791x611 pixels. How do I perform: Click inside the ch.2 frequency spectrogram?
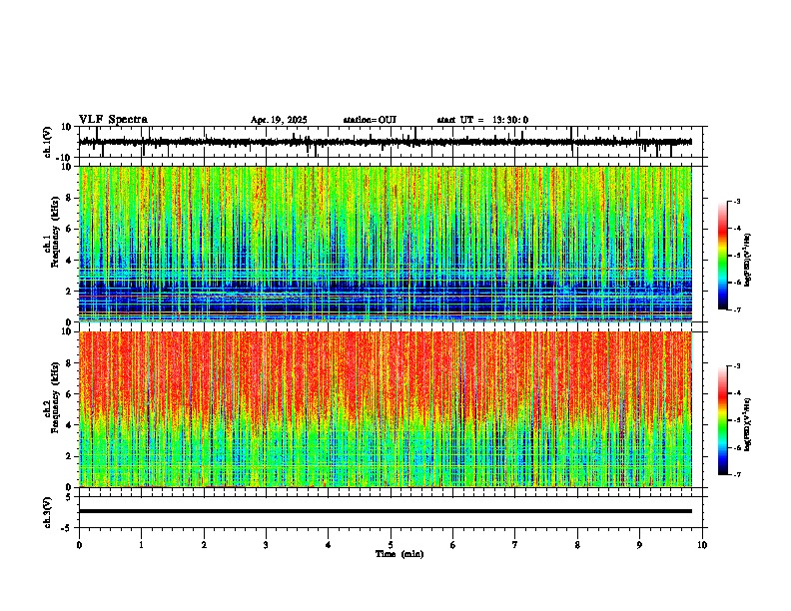(x=386, y=409)
